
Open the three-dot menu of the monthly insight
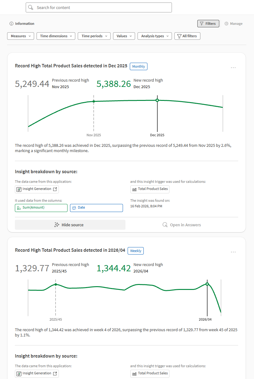click(x=233, y=67)
